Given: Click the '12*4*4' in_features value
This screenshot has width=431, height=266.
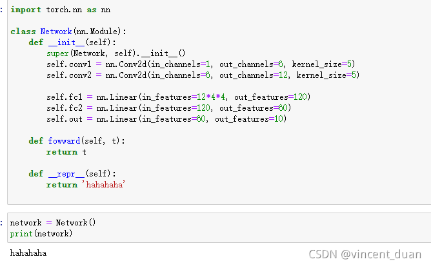Looking at the screenshot, I should pyautogui.click(x=211, y=97).
